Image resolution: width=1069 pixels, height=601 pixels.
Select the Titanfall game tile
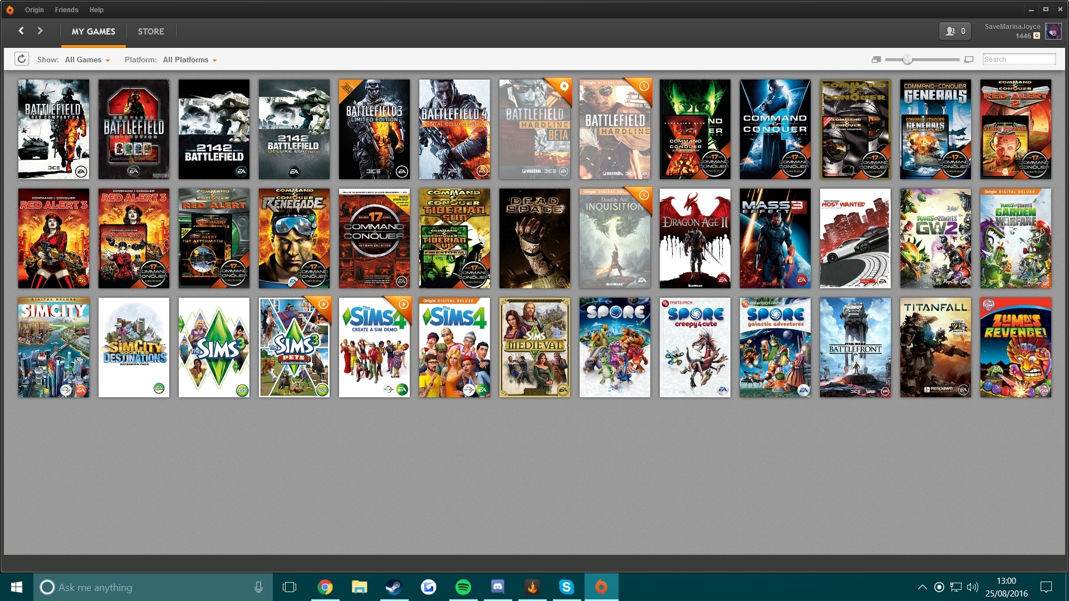pos(935,347)
